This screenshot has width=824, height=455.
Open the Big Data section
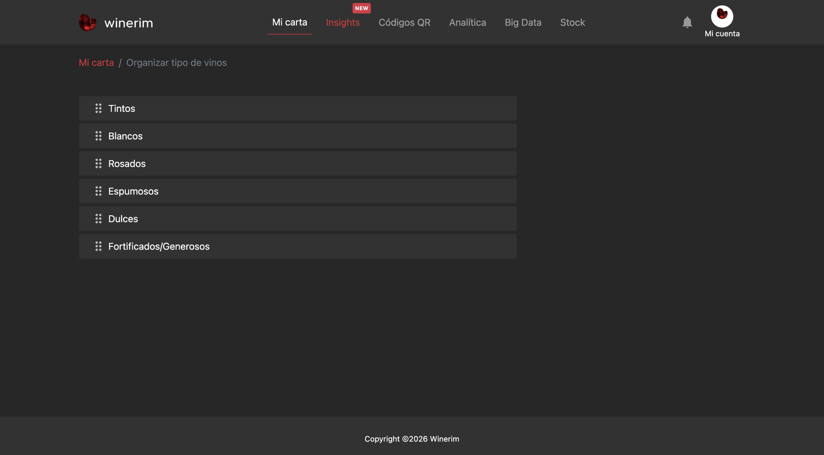[x=523, y=23]
